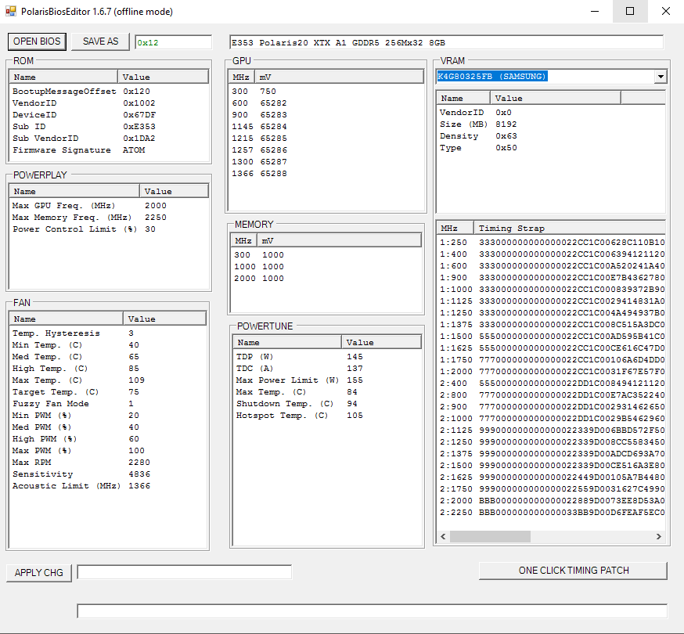Click the FAN Value column header
Screen dimensions: 684x634
click(164, 319)
